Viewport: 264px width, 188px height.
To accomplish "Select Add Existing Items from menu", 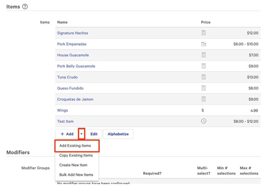I will (x=75, y=146).
